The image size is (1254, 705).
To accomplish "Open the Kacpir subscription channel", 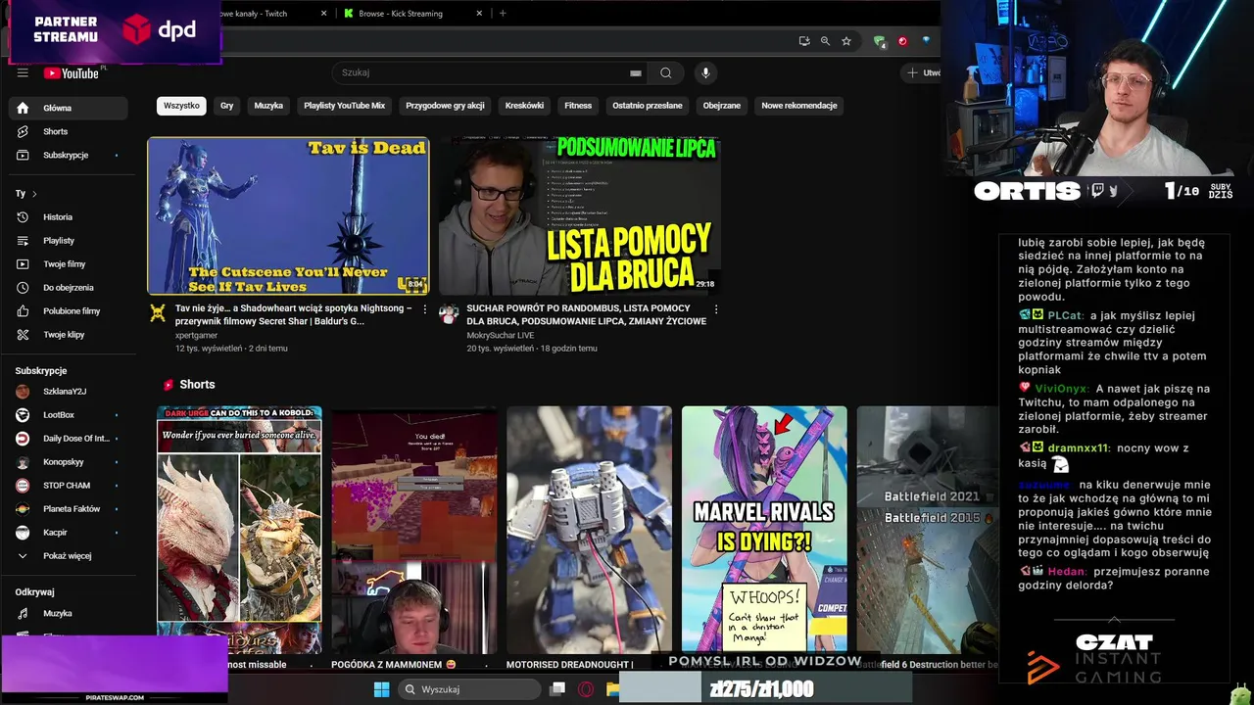I will point(68,533).
